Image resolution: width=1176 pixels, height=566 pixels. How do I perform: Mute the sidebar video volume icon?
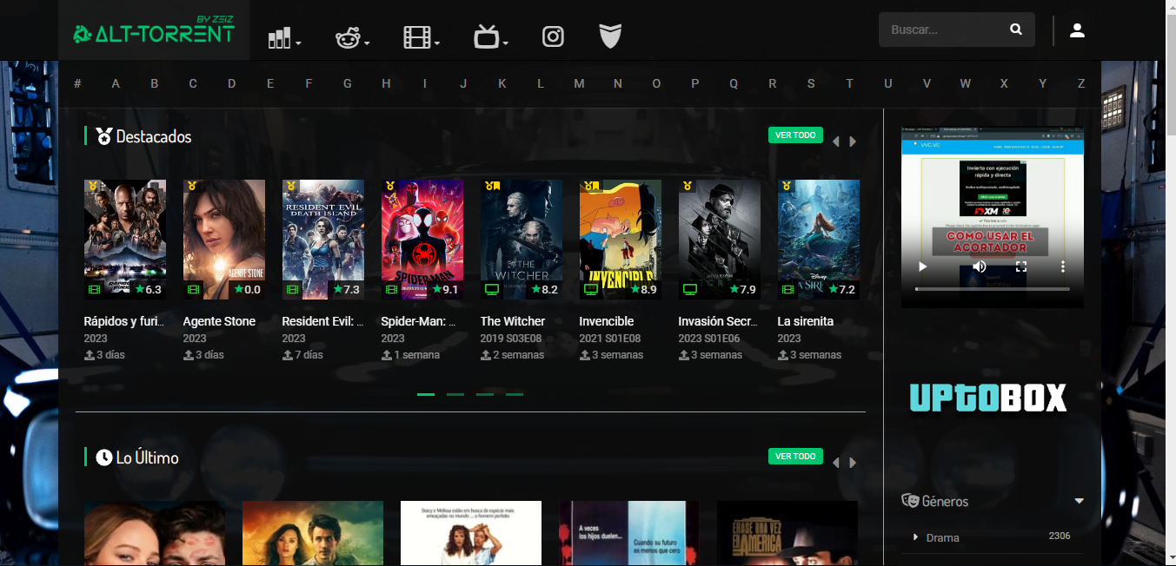tap(980, 267)
